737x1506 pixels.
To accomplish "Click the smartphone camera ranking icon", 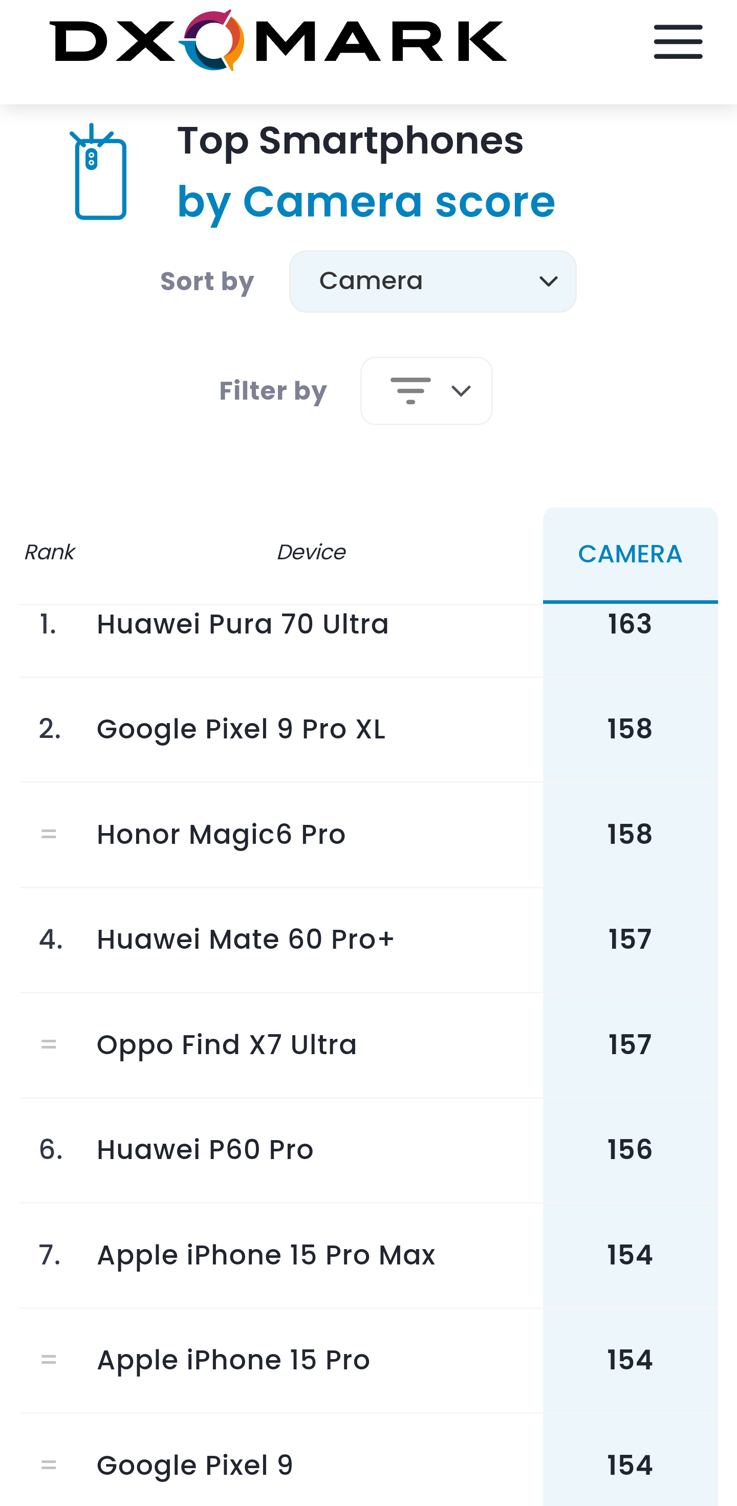I will click(x=99, y=171).
